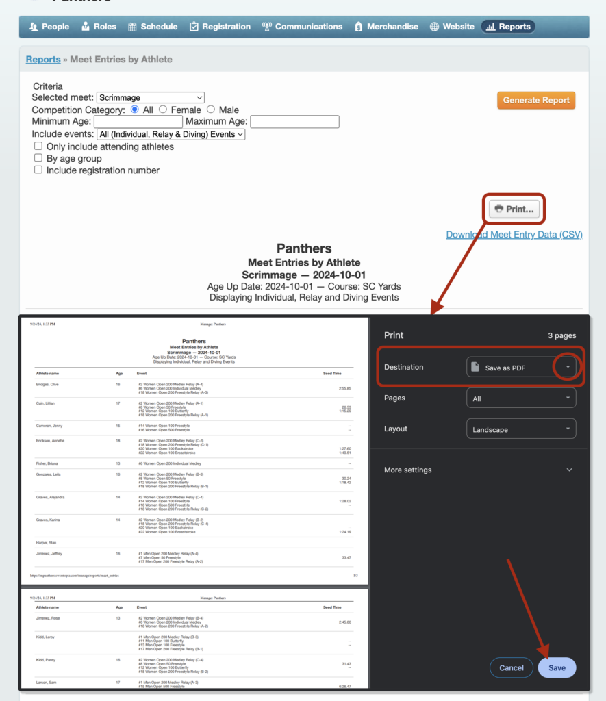Open the Reports menu
606x701 pixels.
[509, 27]
